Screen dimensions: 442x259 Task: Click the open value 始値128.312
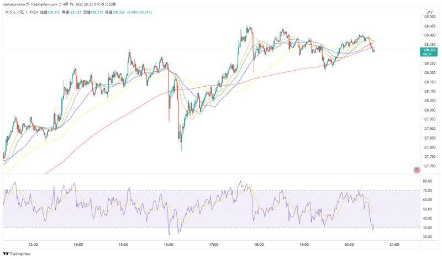click(50, 12)
